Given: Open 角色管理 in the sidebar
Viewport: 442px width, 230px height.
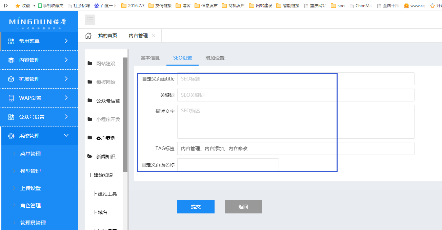Looking at the screenshot, I should tap(31, 206).
